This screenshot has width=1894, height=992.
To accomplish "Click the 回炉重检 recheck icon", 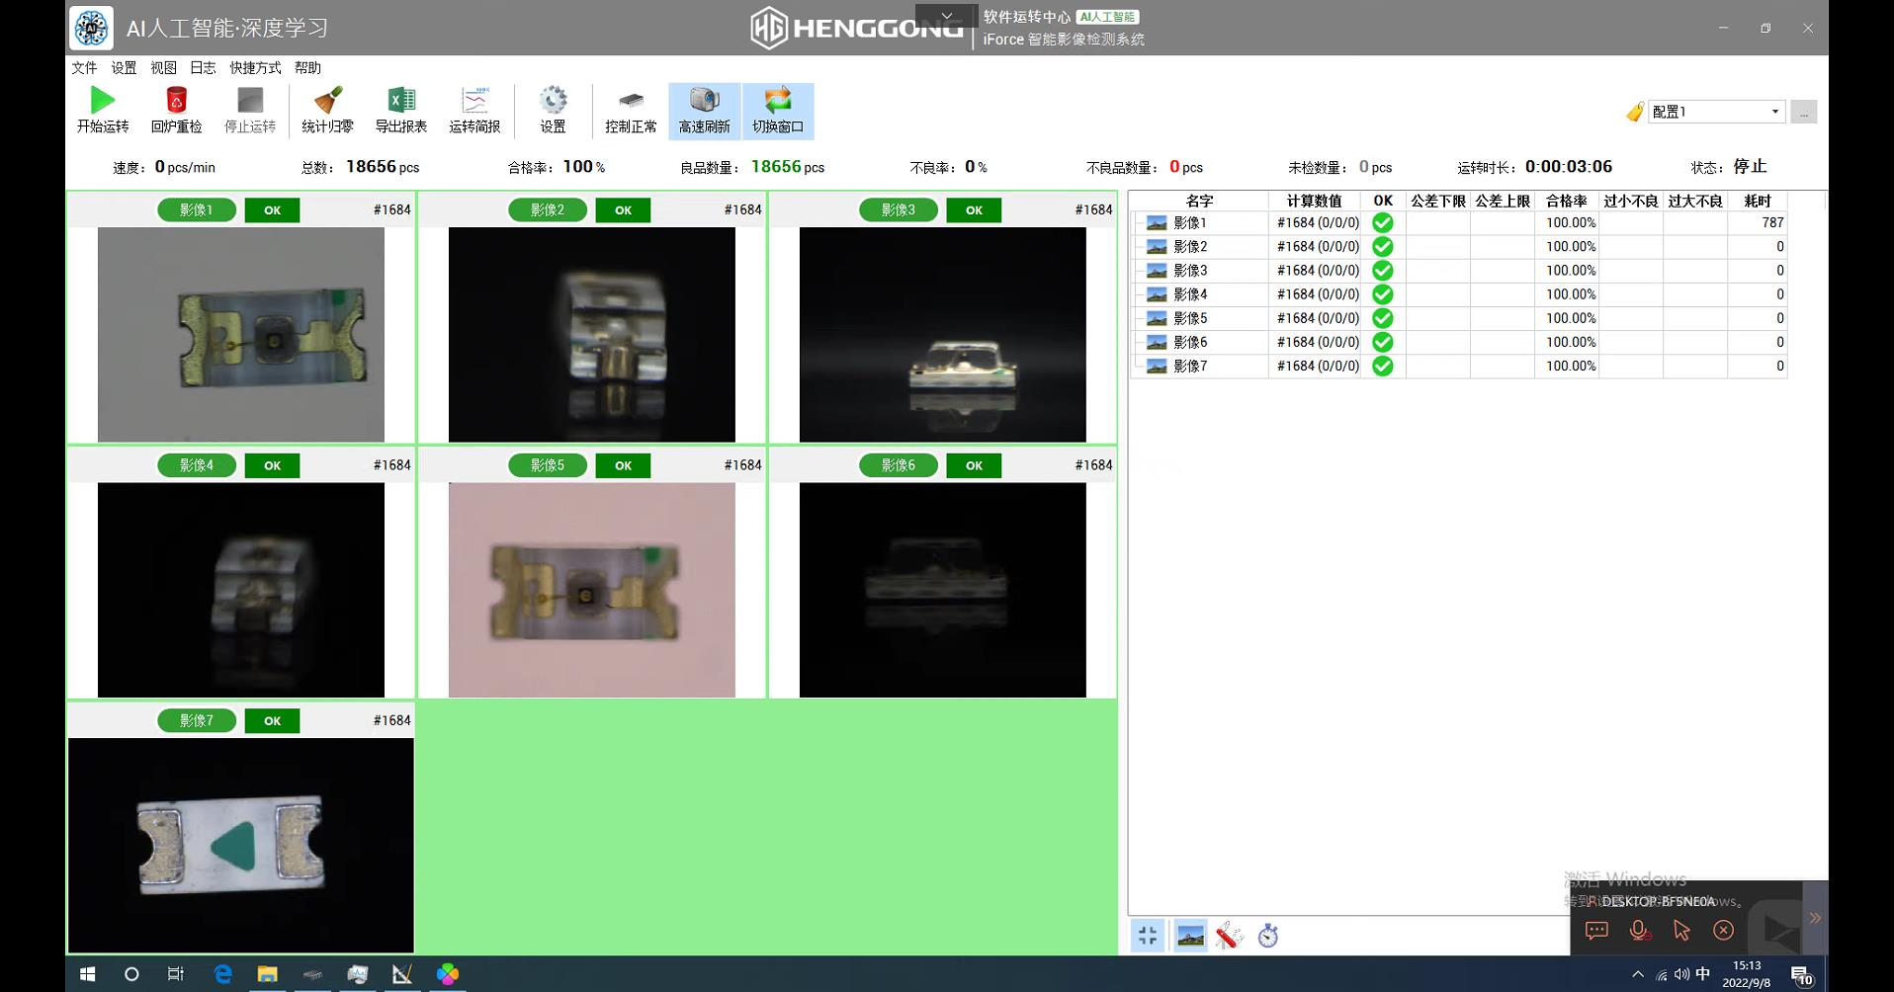I will pos(176,101).
